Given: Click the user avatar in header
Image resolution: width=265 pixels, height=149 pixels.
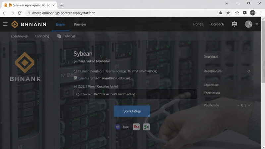Looking at the screenshot, I should click(249, 24).
